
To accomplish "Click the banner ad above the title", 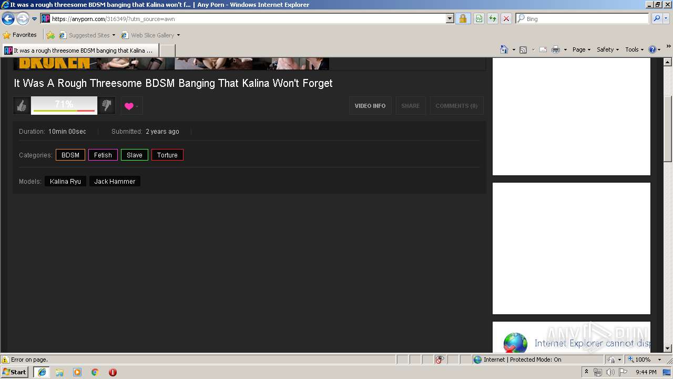I will click(x=171, y=64).
